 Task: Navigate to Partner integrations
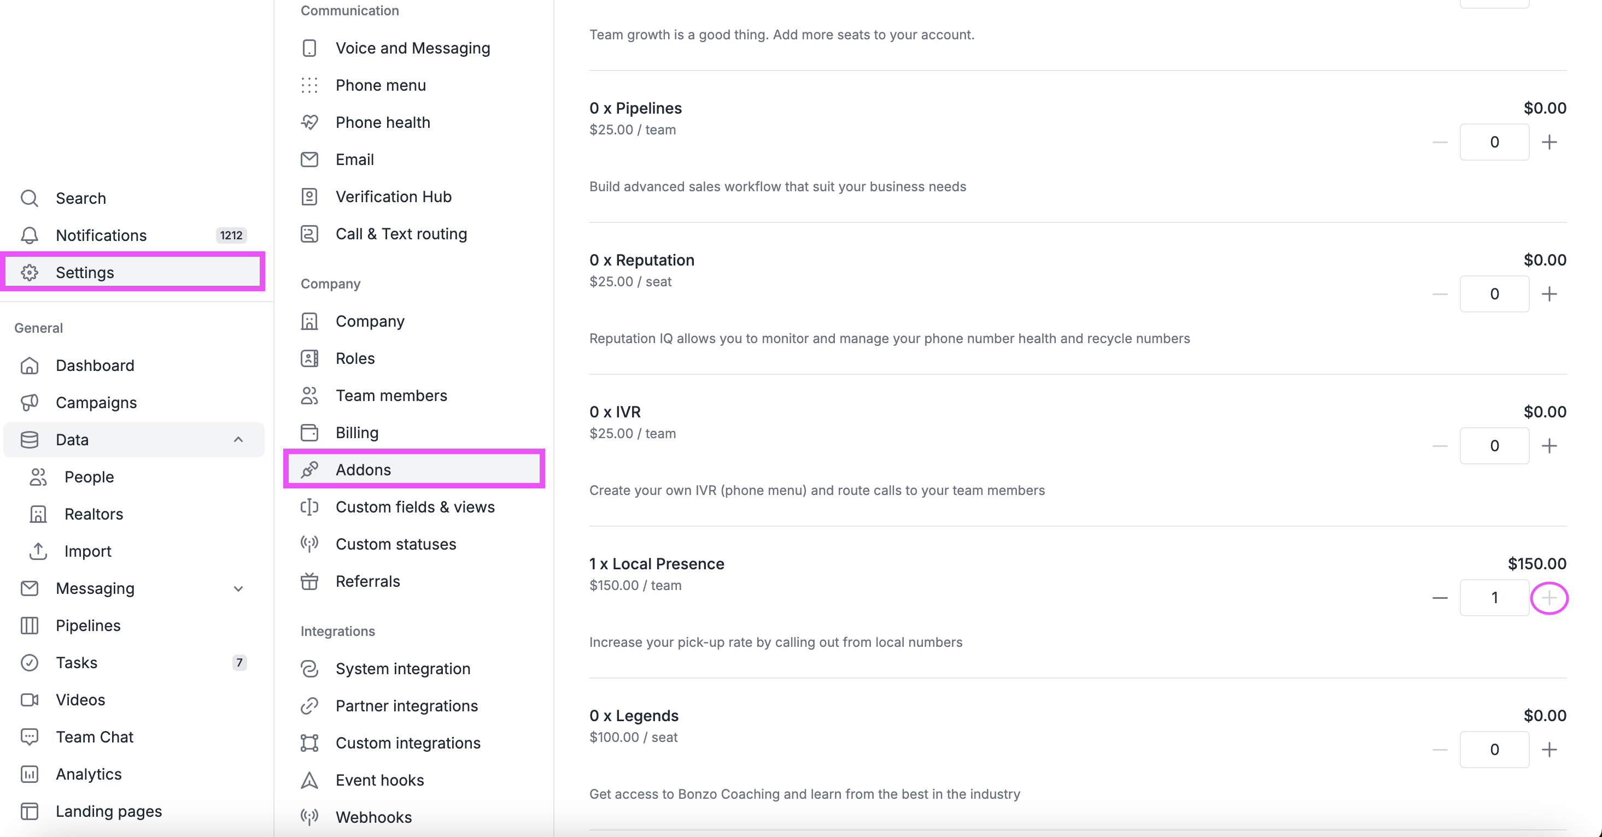pyautogui.click(x=406, y=706)
